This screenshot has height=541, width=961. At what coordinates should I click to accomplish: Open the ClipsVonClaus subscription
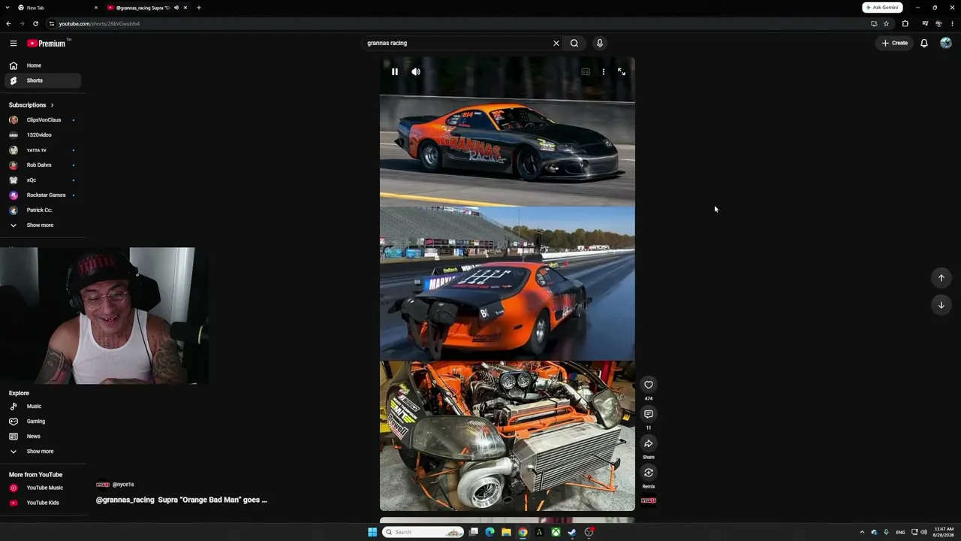[43, 120]
